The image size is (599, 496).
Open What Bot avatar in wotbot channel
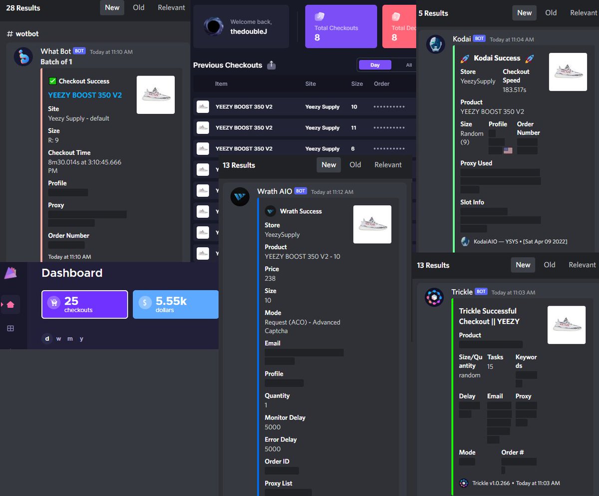pos(23,57)
